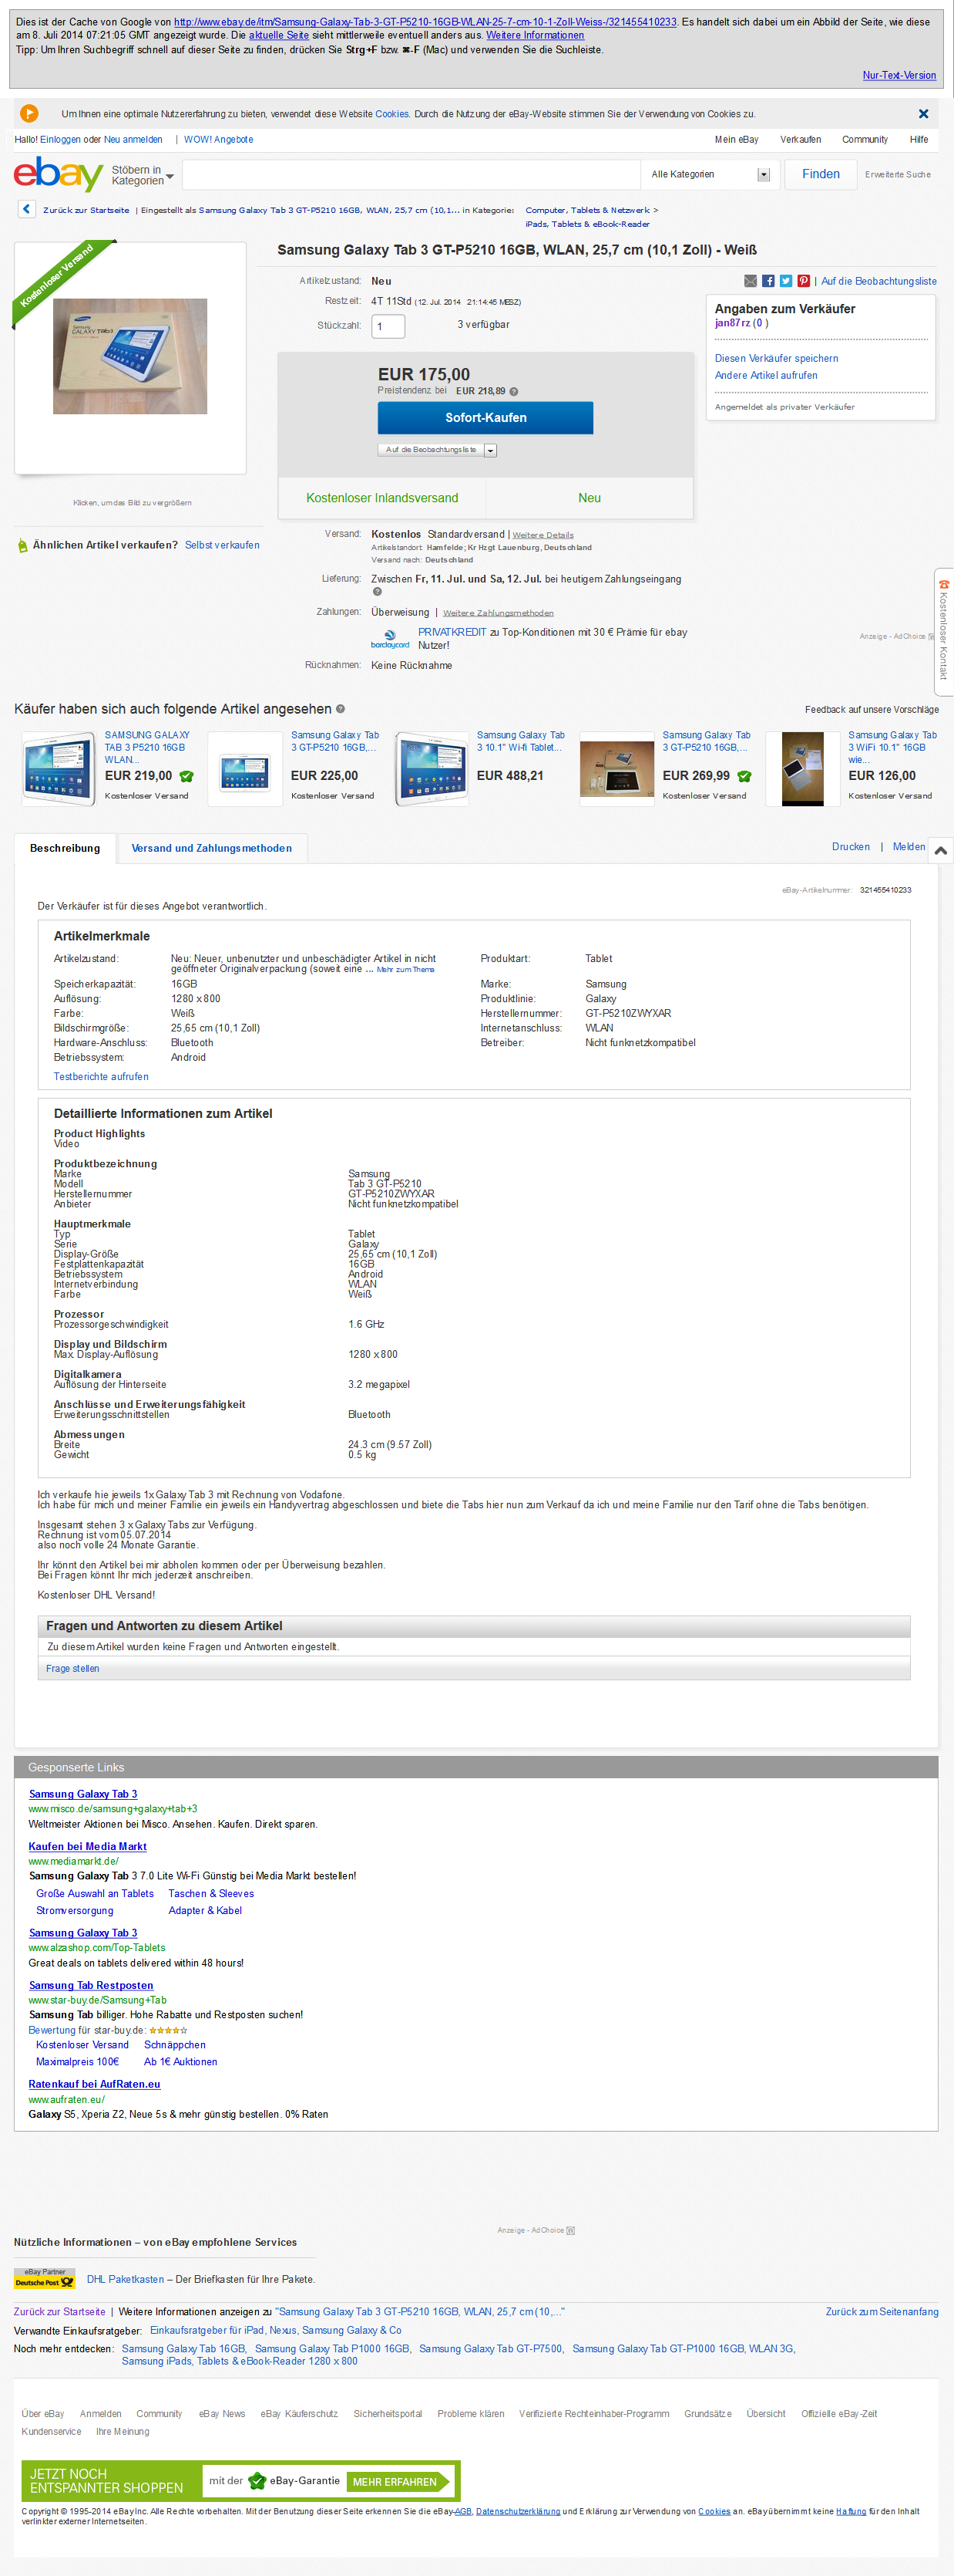954x2576 pixels.
Task: Expand the Stöbern in Kategorien dropdown
Action: click(143, 175)
